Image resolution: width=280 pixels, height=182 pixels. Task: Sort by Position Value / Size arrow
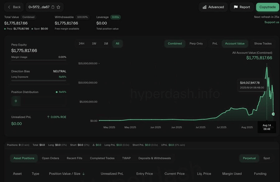[83, 174]
